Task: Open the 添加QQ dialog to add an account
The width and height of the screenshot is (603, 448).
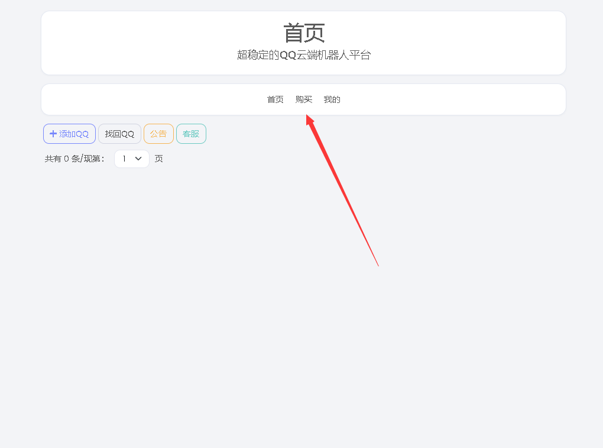Action: tap(69, 134)
